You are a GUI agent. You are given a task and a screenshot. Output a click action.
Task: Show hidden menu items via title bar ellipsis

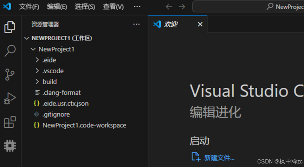pos(137,7)
